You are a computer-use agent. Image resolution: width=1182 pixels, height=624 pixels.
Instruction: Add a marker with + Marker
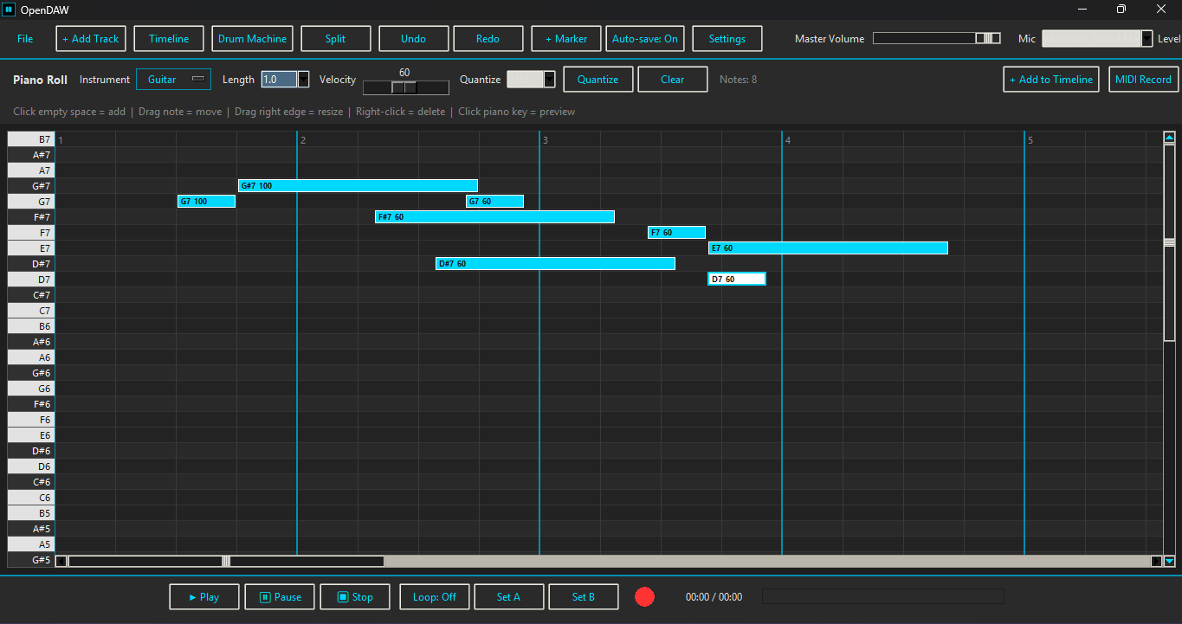(x=566, y=39)
